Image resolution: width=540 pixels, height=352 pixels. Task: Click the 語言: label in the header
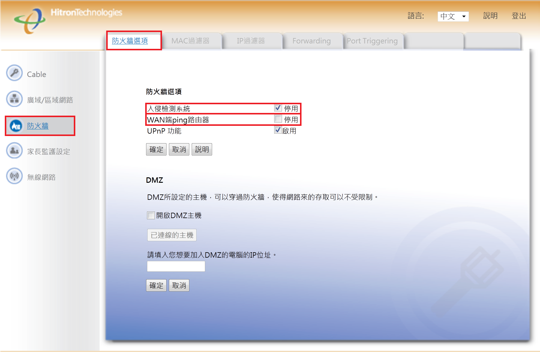pos(416,16)
